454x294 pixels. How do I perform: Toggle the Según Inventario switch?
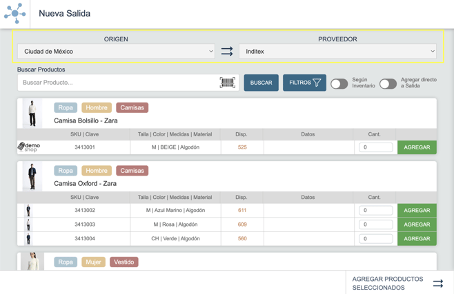coord(339,84)
